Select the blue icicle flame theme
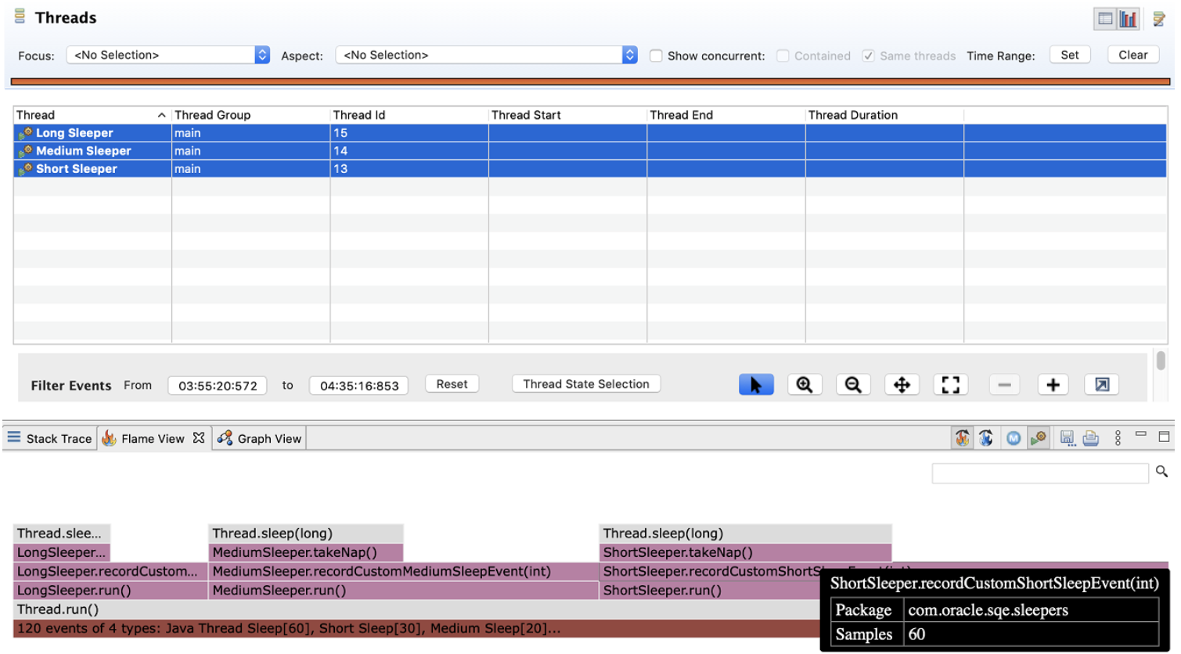1181x654 pixels. click(986, 437)
